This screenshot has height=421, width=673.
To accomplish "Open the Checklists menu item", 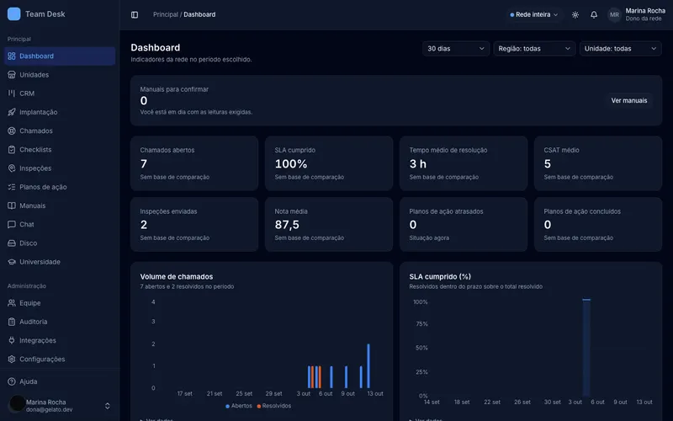I will coord(60,150).
